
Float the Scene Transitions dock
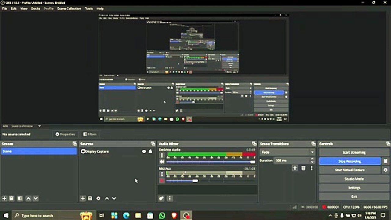pyautogui.click(x=313, y=144)
